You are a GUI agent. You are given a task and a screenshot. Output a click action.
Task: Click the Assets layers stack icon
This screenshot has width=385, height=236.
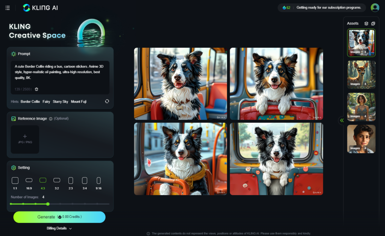pyautogui.click(x=366, y=24)
